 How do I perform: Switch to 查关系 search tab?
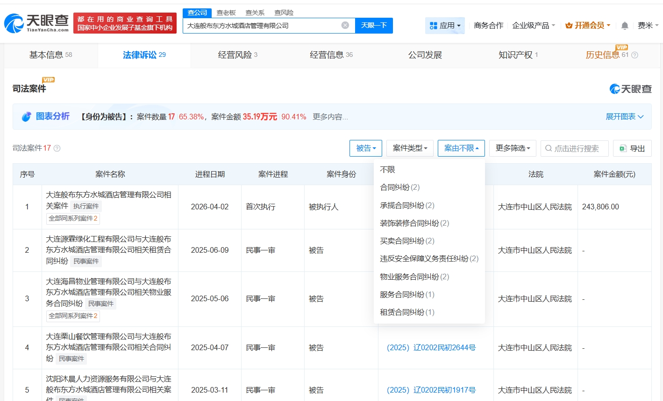click(255, 13)
